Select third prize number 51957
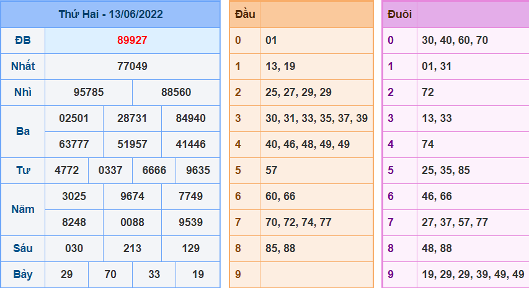 [132, 144]
